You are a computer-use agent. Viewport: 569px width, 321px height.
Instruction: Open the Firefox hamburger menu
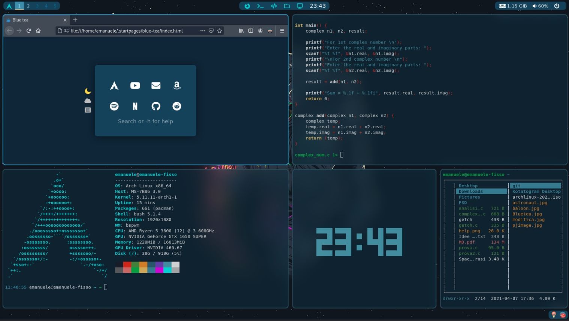coord(282,31)
